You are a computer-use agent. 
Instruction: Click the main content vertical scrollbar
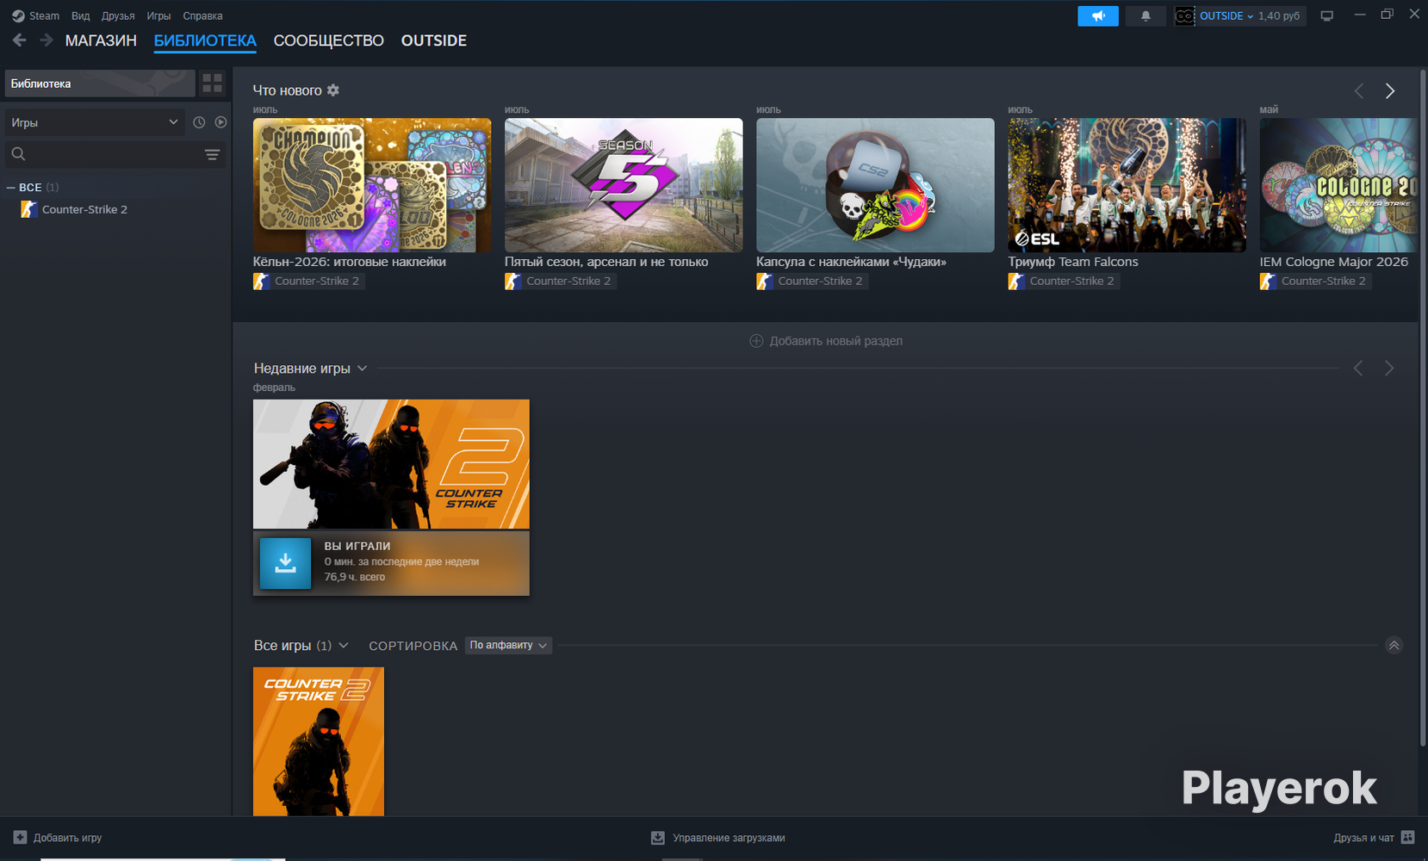(x=1422, y=406)
